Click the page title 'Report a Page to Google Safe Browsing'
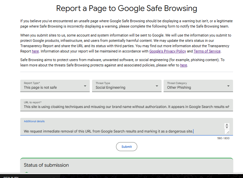This screenshot has height=178, width=243. (x=127, y=8)
